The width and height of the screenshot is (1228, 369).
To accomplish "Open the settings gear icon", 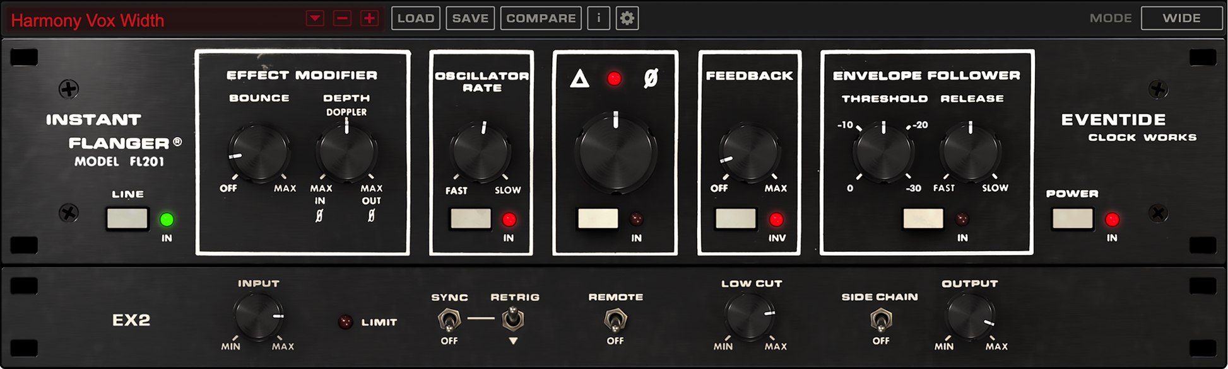I will [627, 18].
